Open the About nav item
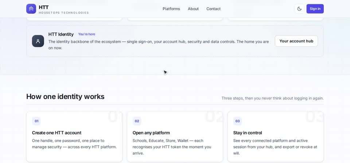350x163 pixels. tap(193, 9)
